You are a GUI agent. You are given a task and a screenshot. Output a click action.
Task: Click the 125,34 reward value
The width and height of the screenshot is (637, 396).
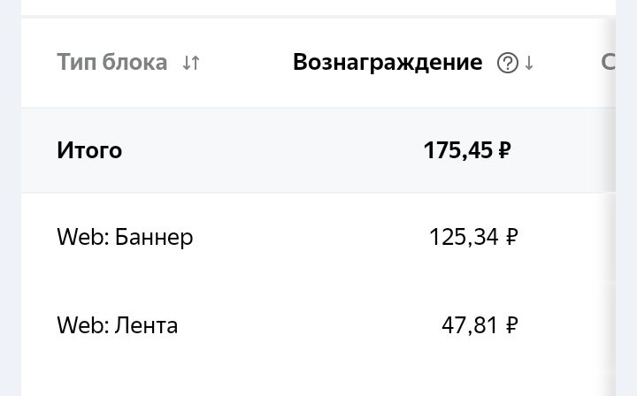464,237
